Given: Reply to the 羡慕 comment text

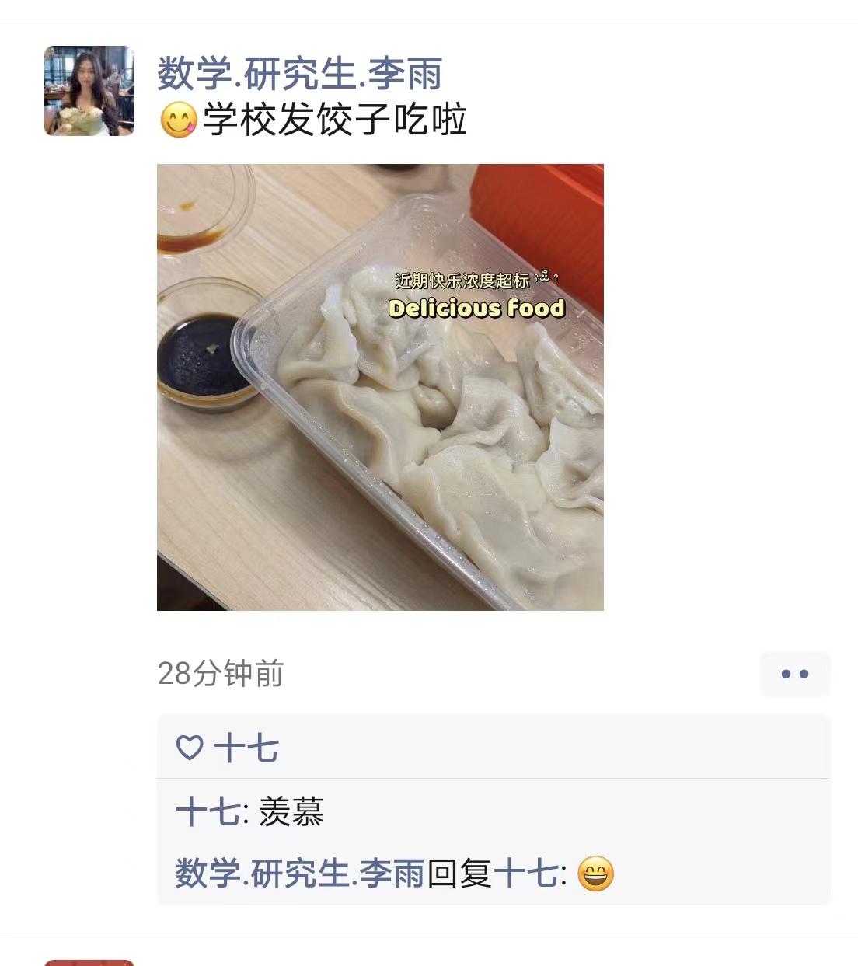Looking at the screenshot, I should point(291,812).
